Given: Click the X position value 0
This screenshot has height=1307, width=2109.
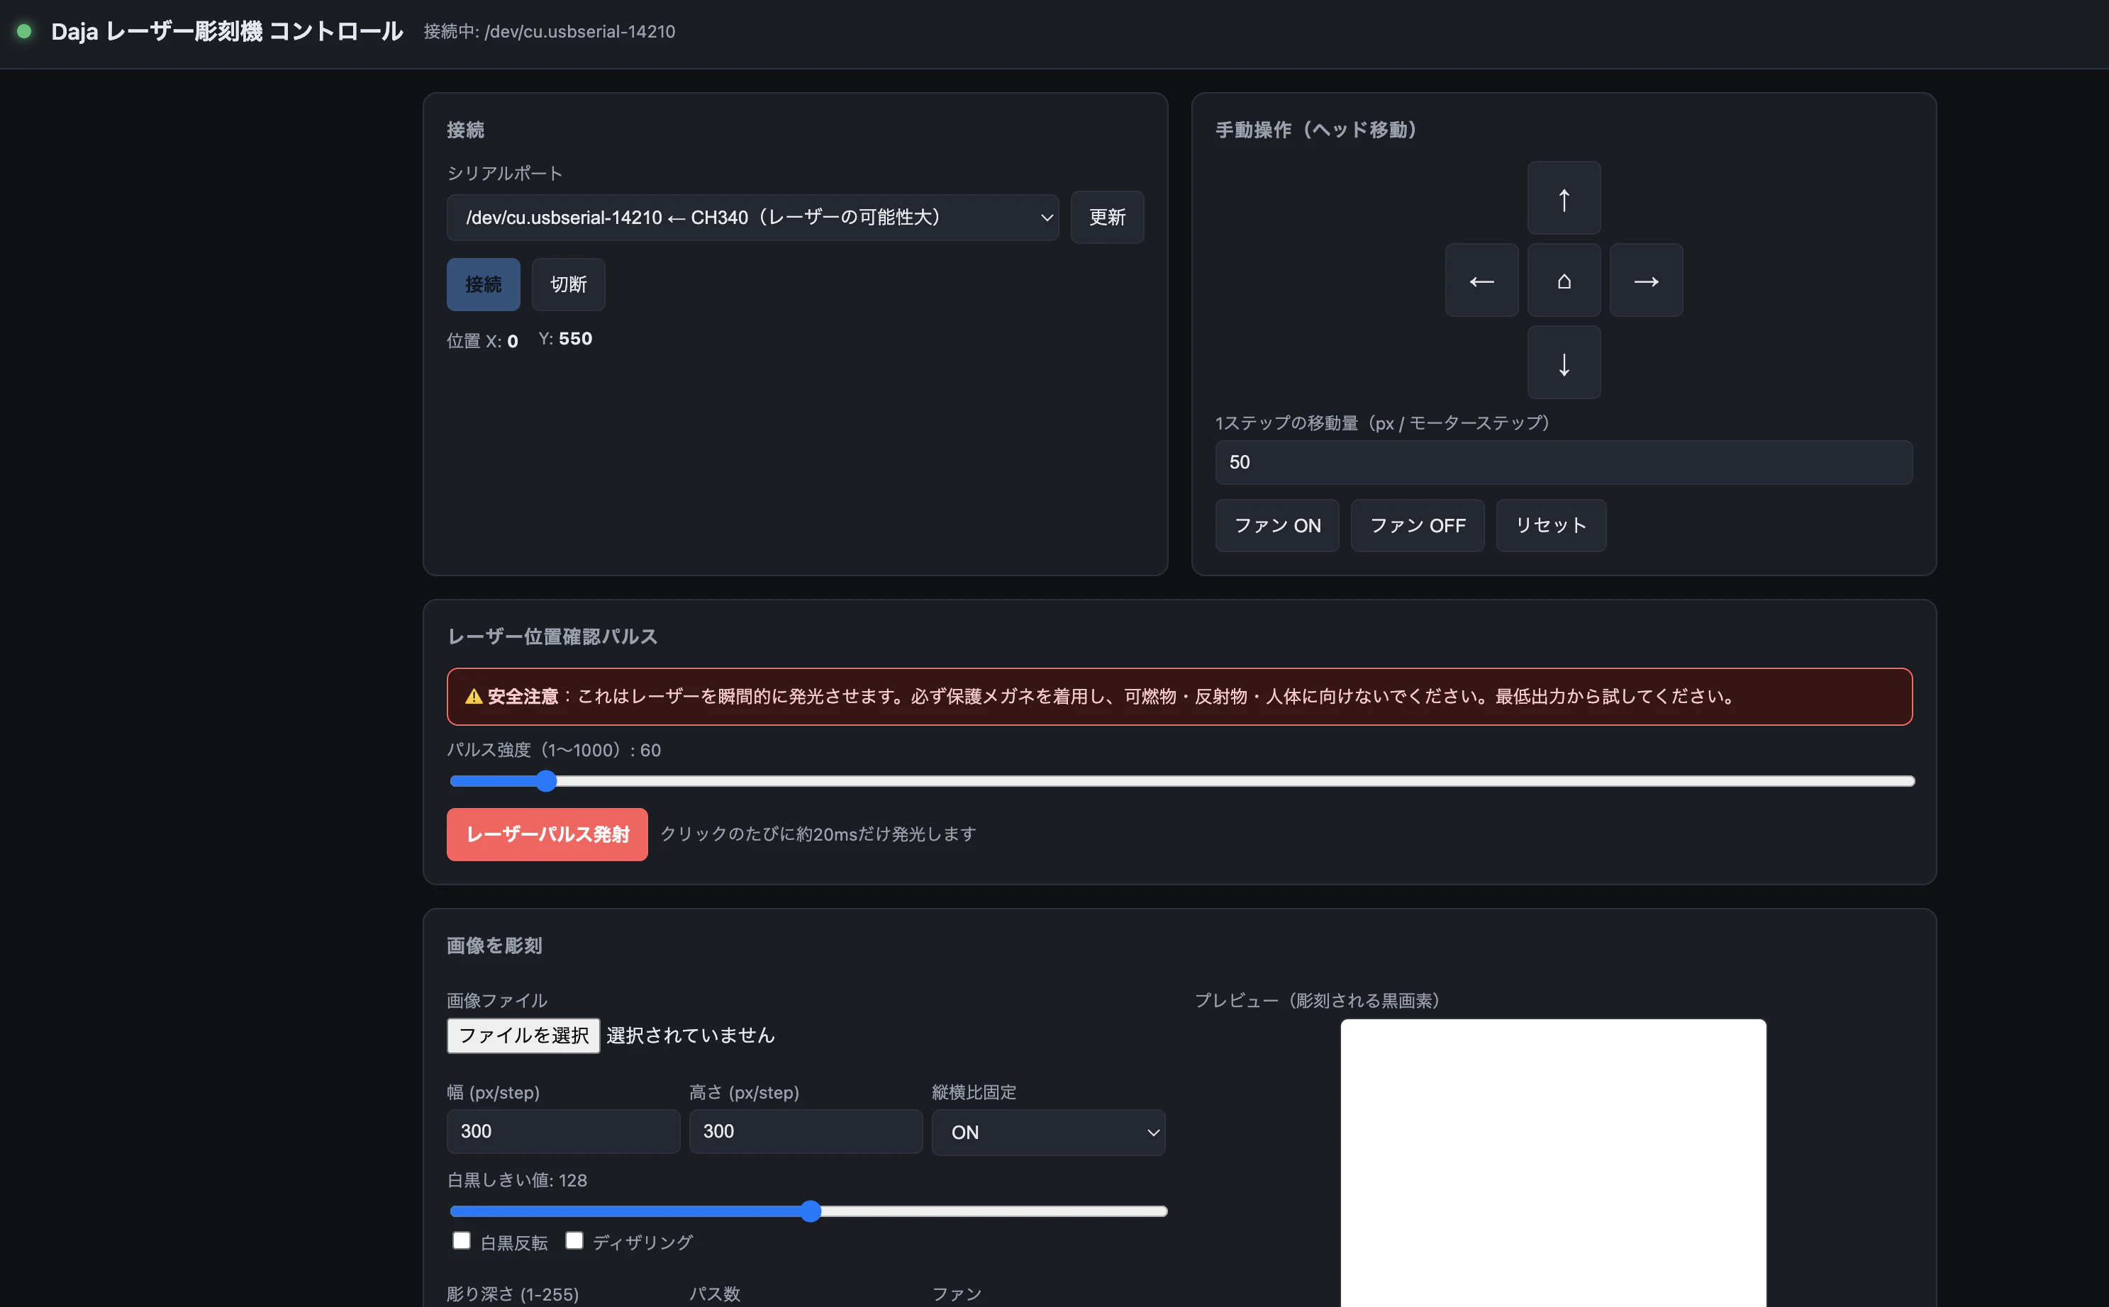Looking at the screenshot, I should [513, 342].
